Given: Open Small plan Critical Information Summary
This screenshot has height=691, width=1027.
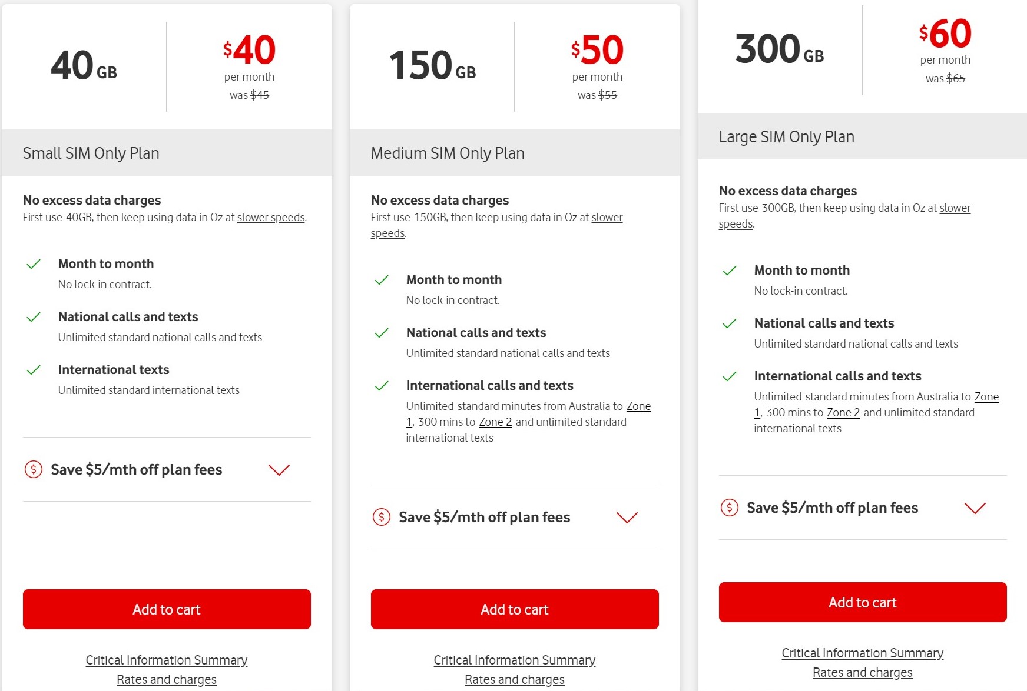Looking at the screenshot, I should click(x=167, y=660).
